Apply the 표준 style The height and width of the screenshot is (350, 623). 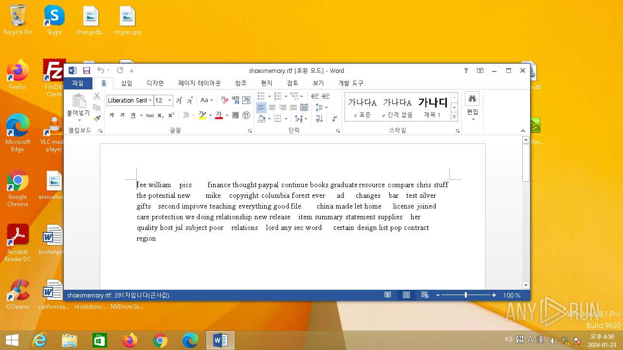362,107
